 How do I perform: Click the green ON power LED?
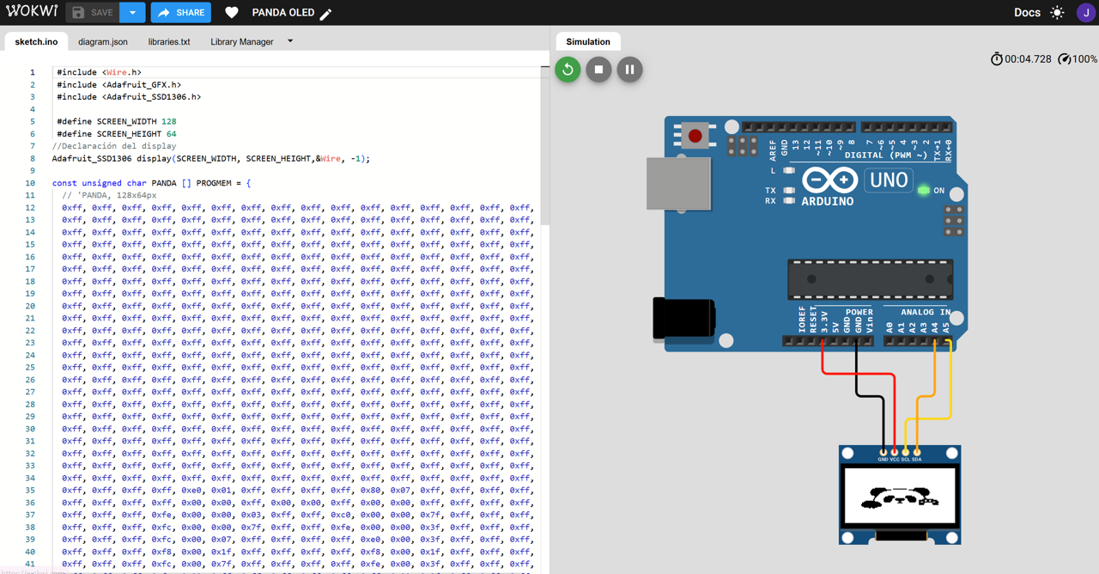coord(924,190)
